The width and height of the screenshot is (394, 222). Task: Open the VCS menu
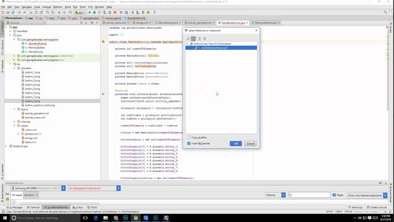click(90, 7)
